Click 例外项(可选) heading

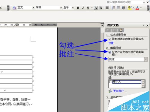tap(116, 68)
